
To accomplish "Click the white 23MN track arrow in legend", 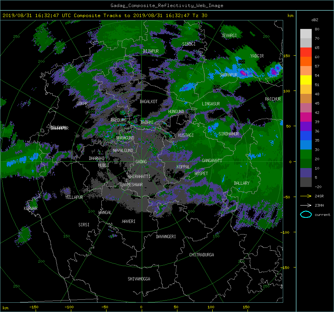I will pyautogui.click(x=306, y=205).
